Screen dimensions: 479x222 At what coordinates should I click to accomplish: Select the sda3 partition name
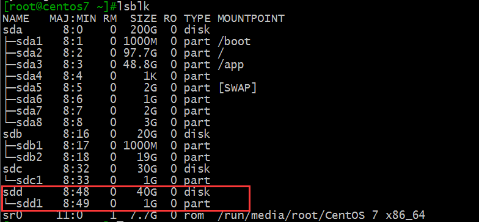tap(29, 65)
